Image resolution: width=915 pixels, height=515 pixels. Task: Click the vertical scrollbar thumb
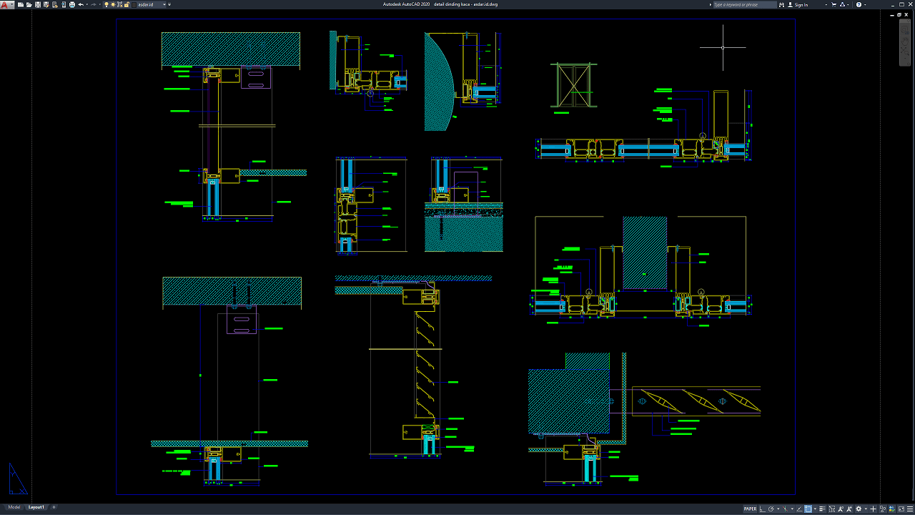[904, 43]
